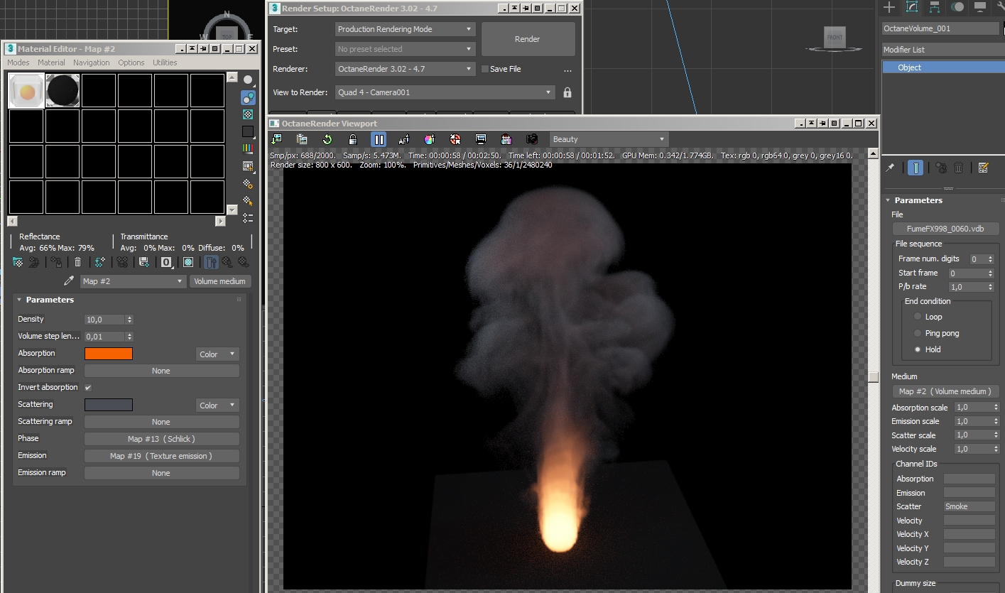
Task: Click the Render button
Action: tap(528, 39)
